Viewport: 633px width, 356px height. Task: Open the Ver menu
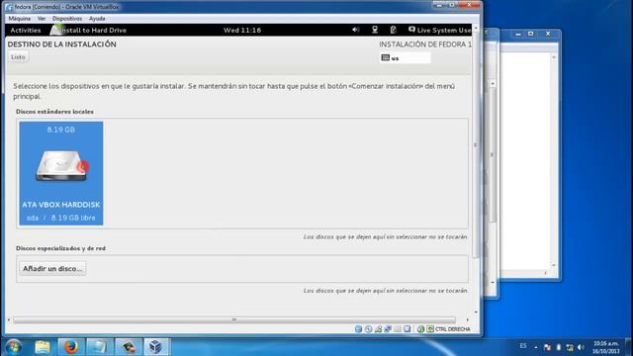click(42, 19)
